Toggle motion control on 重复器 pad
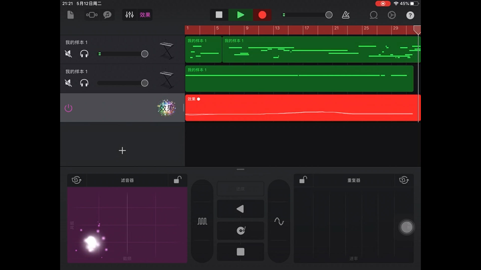Image resolution: width=481 pixels, height=270 pixels. tap(404, 180)
